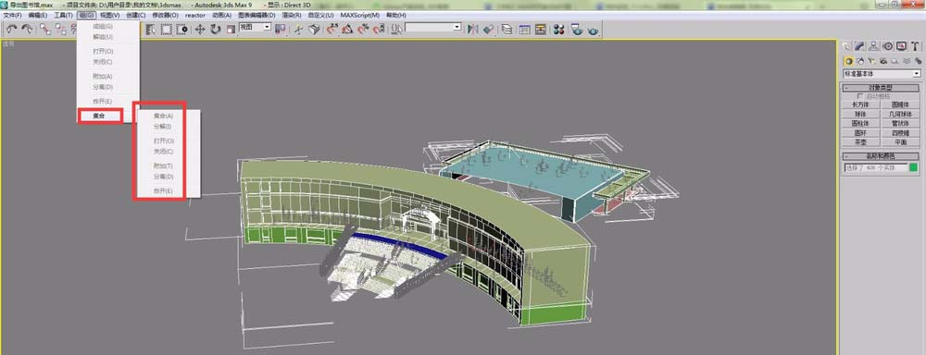This screenshot has height=355, width=926.
Task: Select the Systems category icon
Action: click(919, 61)
